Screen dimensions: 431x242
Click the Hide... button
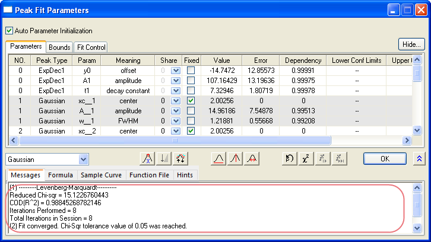pos(411,44)
